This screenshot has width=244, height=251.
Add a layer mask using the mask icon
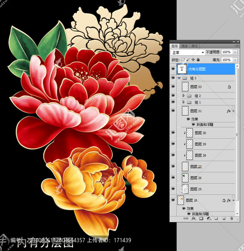[x=201, y=218]
